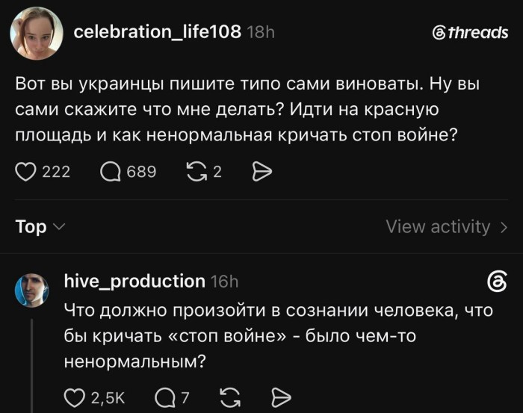This screenshot has height=413, width=523.
Task: Open the celebration_life108 profile via the username
Action: point(157,32)
